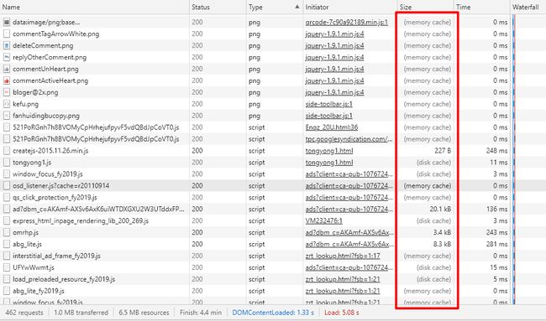Click the icon for fanhuidingbucopy.png

click(x=6, y=116)
